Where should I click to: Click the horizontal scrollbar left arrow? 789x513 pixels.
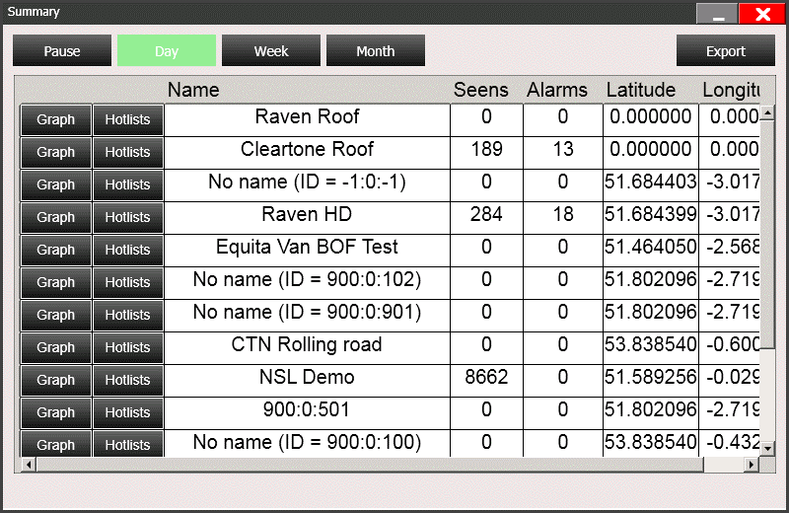coord(29,465)
